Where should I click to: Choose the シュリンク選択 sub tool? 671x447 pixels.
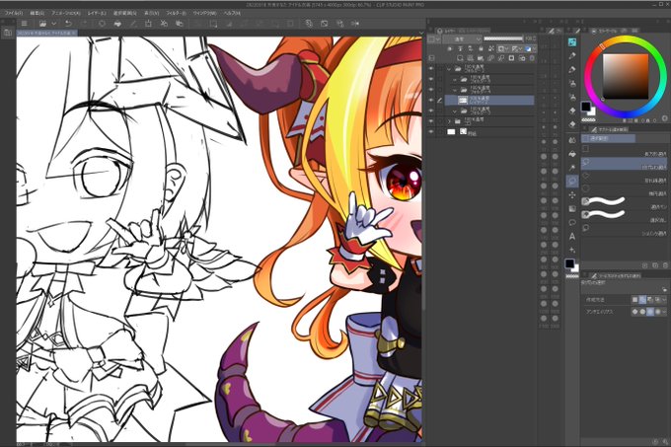click(624, 231)
